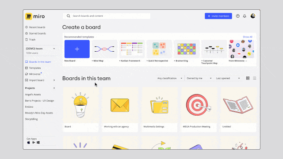Switch to grid view icon

point(248,78)
